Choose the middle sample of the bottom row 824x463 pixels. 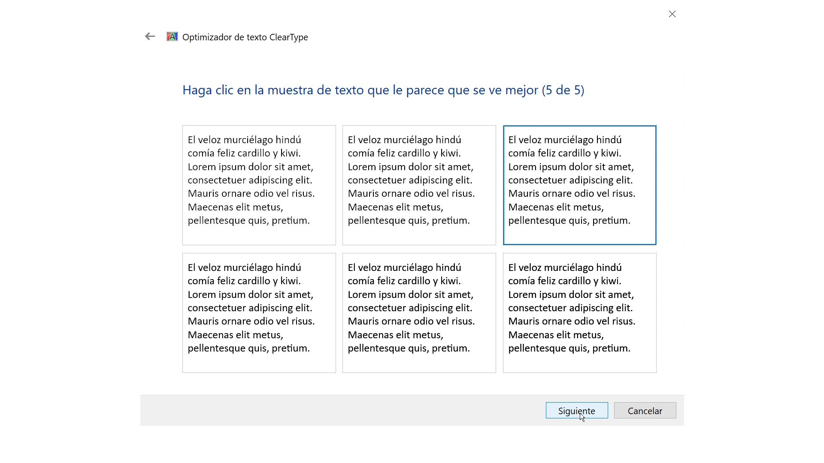click(x=419, y=313)
